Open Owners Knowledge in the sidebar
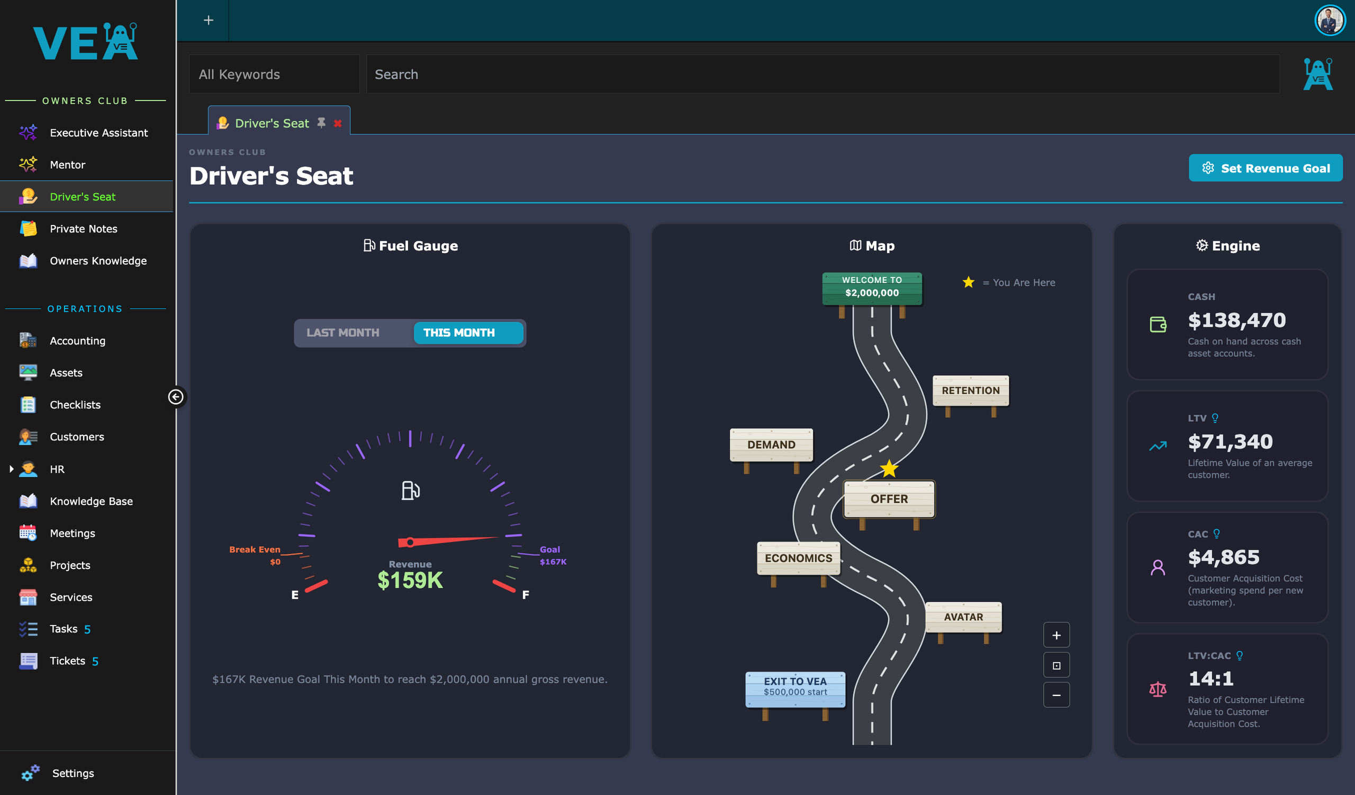The height and width of the screenshot is (795, 1355). coord(87,261)
